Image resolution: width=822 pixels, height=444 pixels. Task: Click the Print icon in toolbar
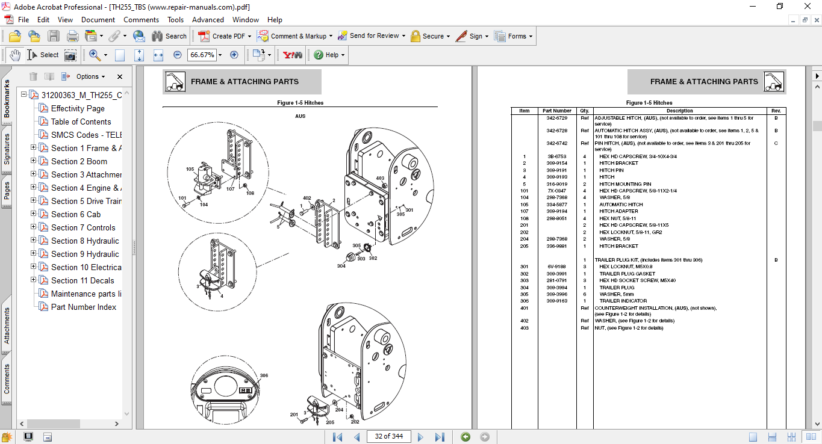tap(72, 36)
